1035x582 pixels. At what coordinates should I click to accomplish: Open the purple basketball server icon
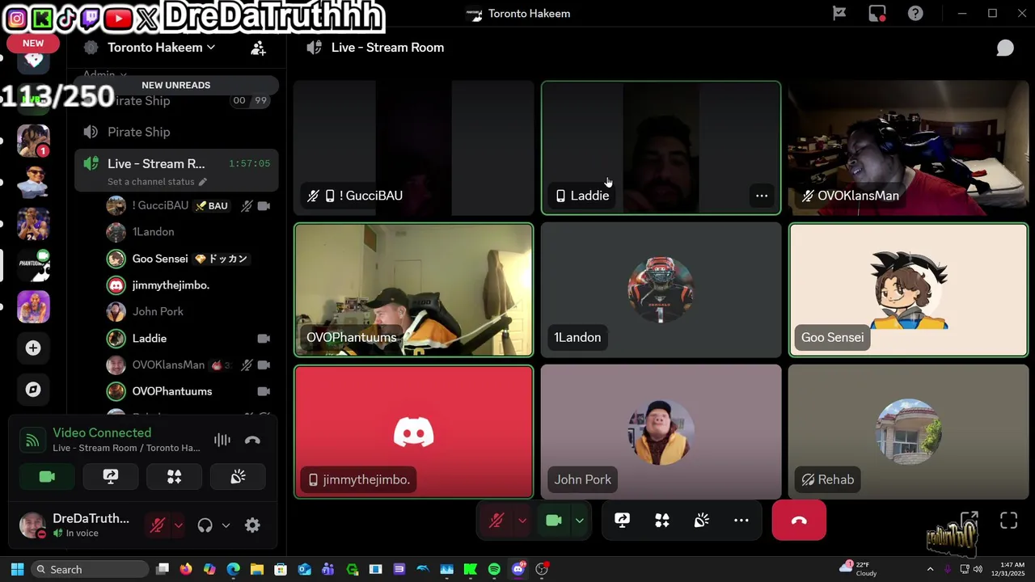tap(33, 307)
